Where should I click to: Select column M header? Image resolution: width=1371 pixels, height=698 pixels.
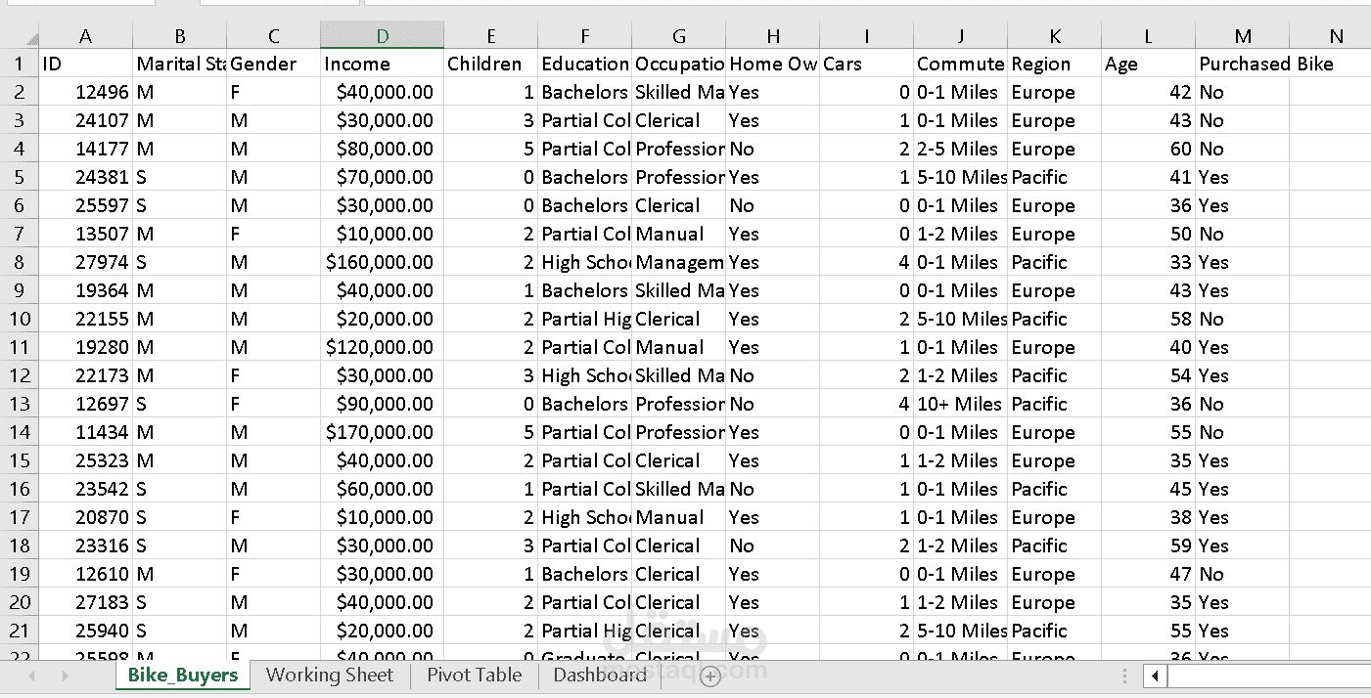pos(1243,36)
